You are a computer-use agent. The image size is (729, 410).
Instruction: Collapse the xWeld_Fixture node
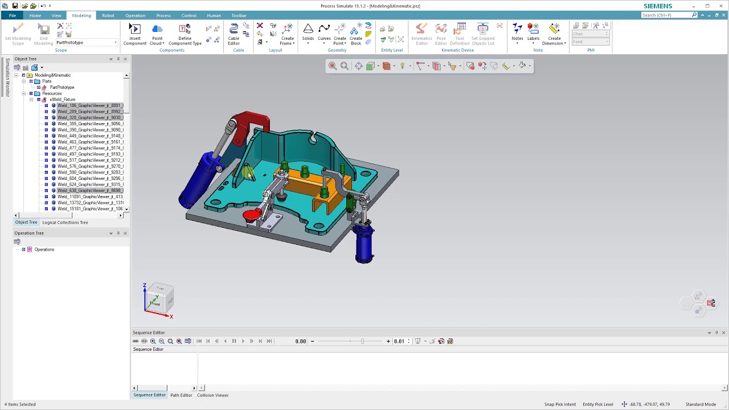[31, 100]
